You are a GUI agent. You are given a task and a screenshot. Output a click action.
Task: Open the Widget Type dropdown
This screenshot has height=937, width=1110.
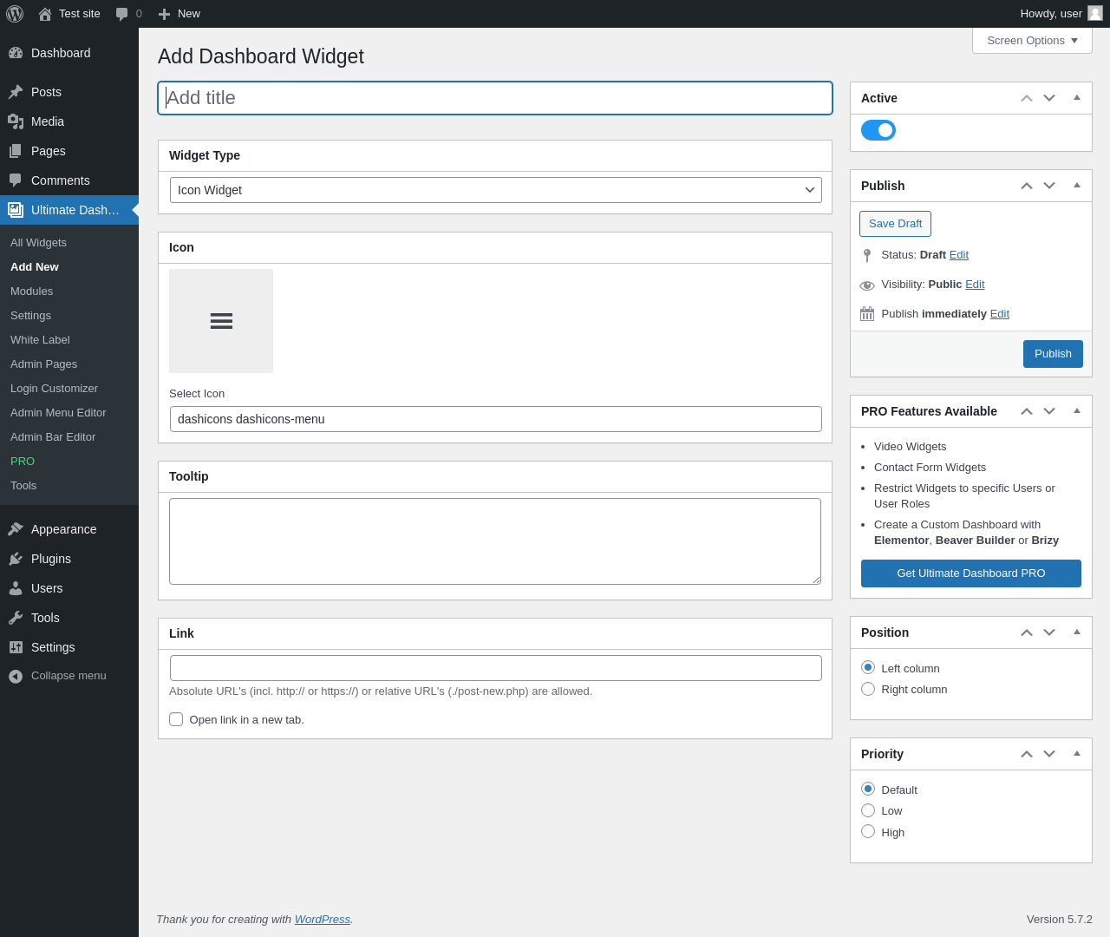(x=496, y=190)
